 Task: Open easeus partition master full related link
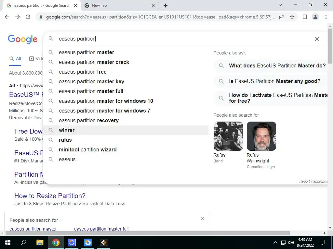101,229
